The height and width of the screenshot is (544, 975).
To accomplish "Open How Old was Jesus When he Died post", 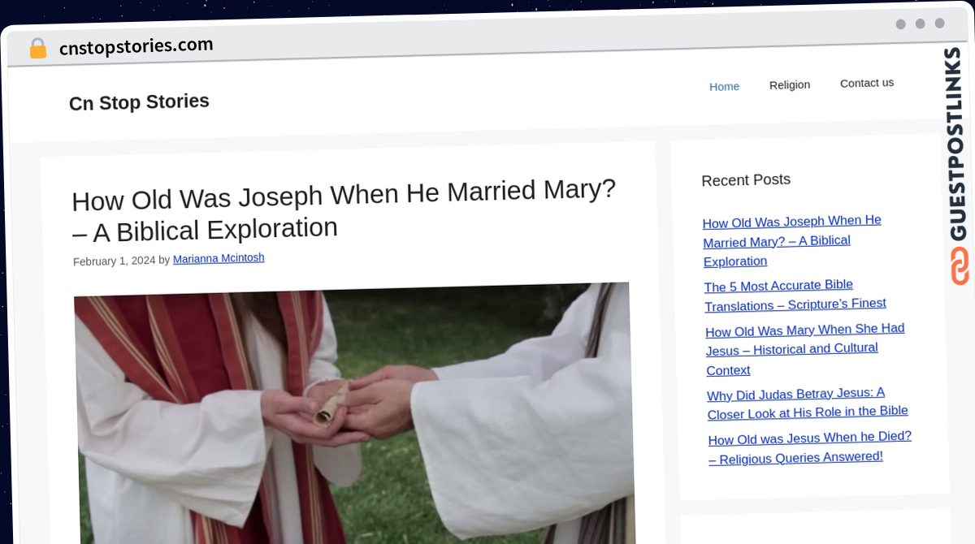I will pos(810,447).
